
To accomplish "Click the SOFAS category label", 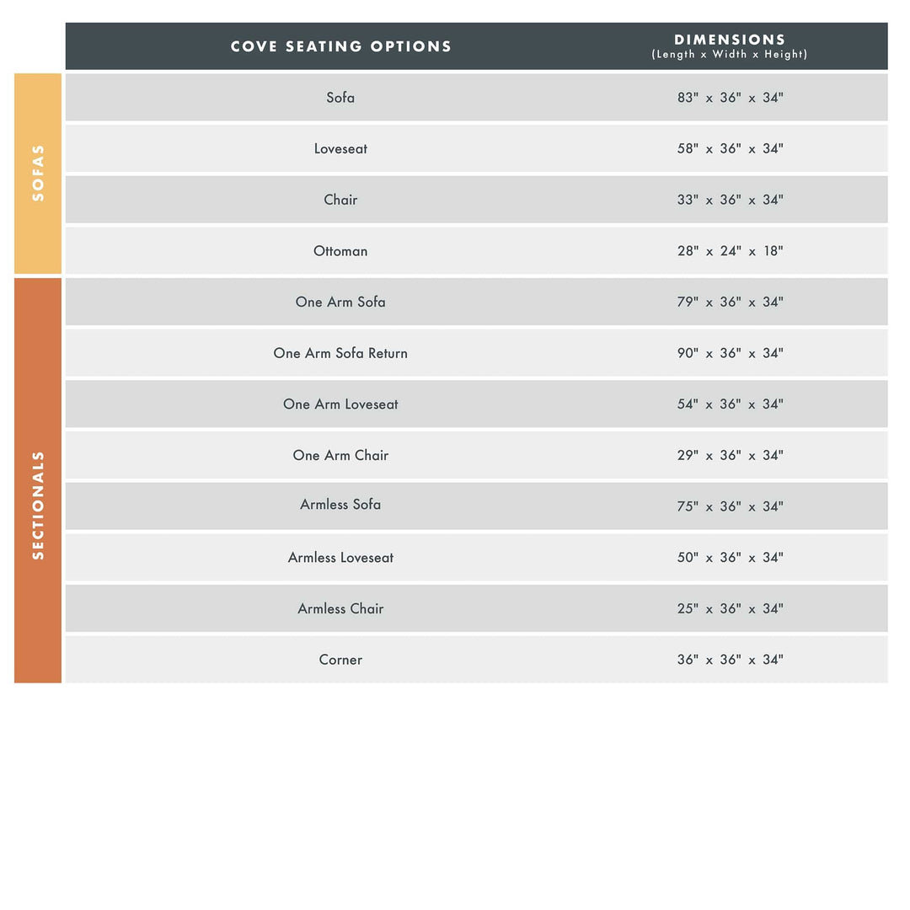I will click(x=38, y=173).
